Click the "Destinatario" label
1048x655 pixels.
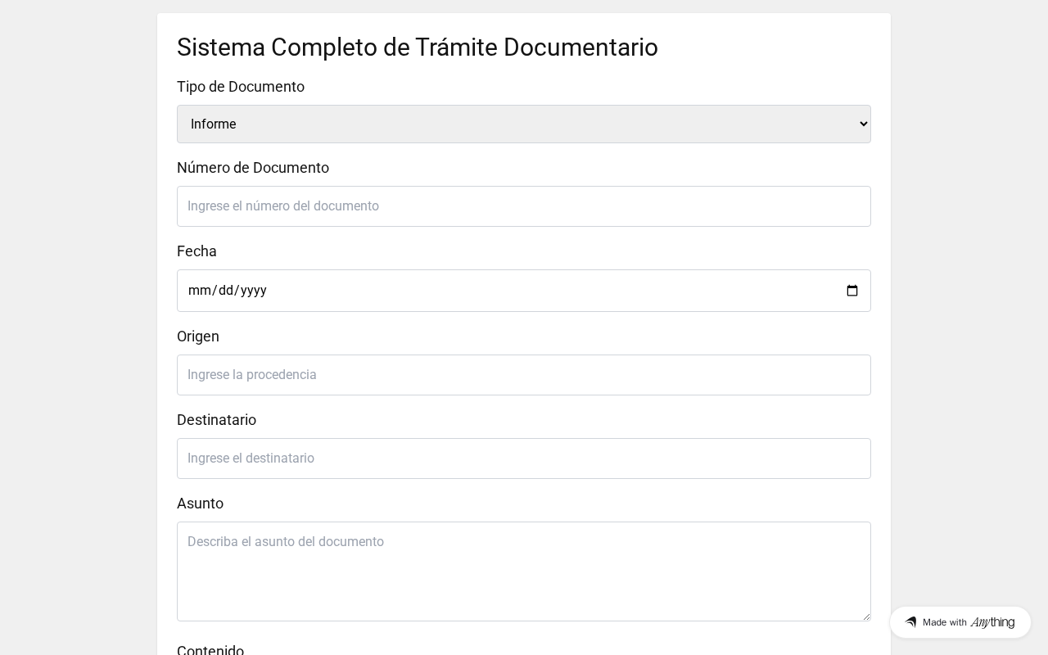click(x=216, y=420)
